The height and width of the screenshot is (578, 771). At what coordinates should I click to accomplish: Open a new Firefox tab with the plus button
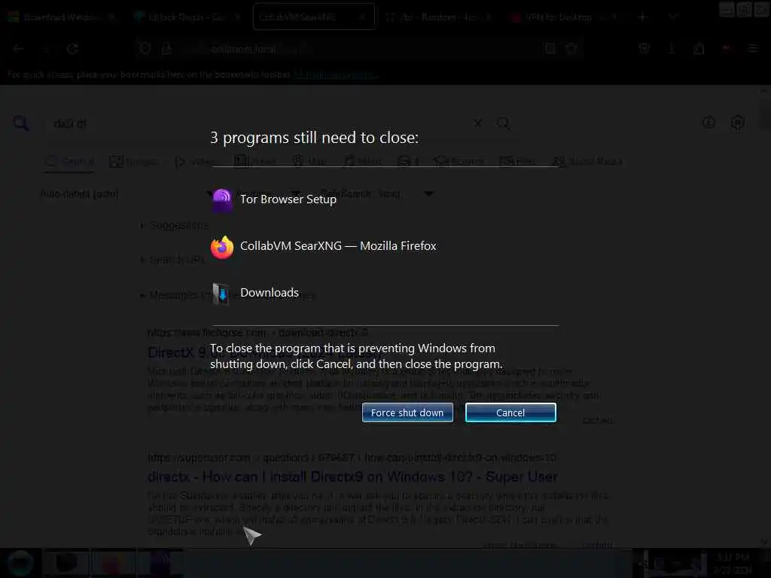point(643,17)
